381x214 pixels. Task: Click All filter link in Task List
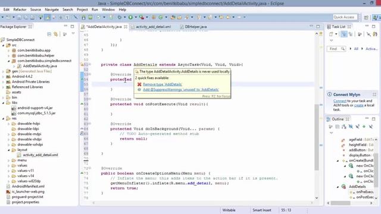click(356, 49)
